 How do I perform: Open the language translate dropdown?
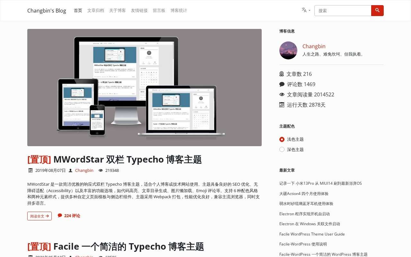(x=306, y=10)
